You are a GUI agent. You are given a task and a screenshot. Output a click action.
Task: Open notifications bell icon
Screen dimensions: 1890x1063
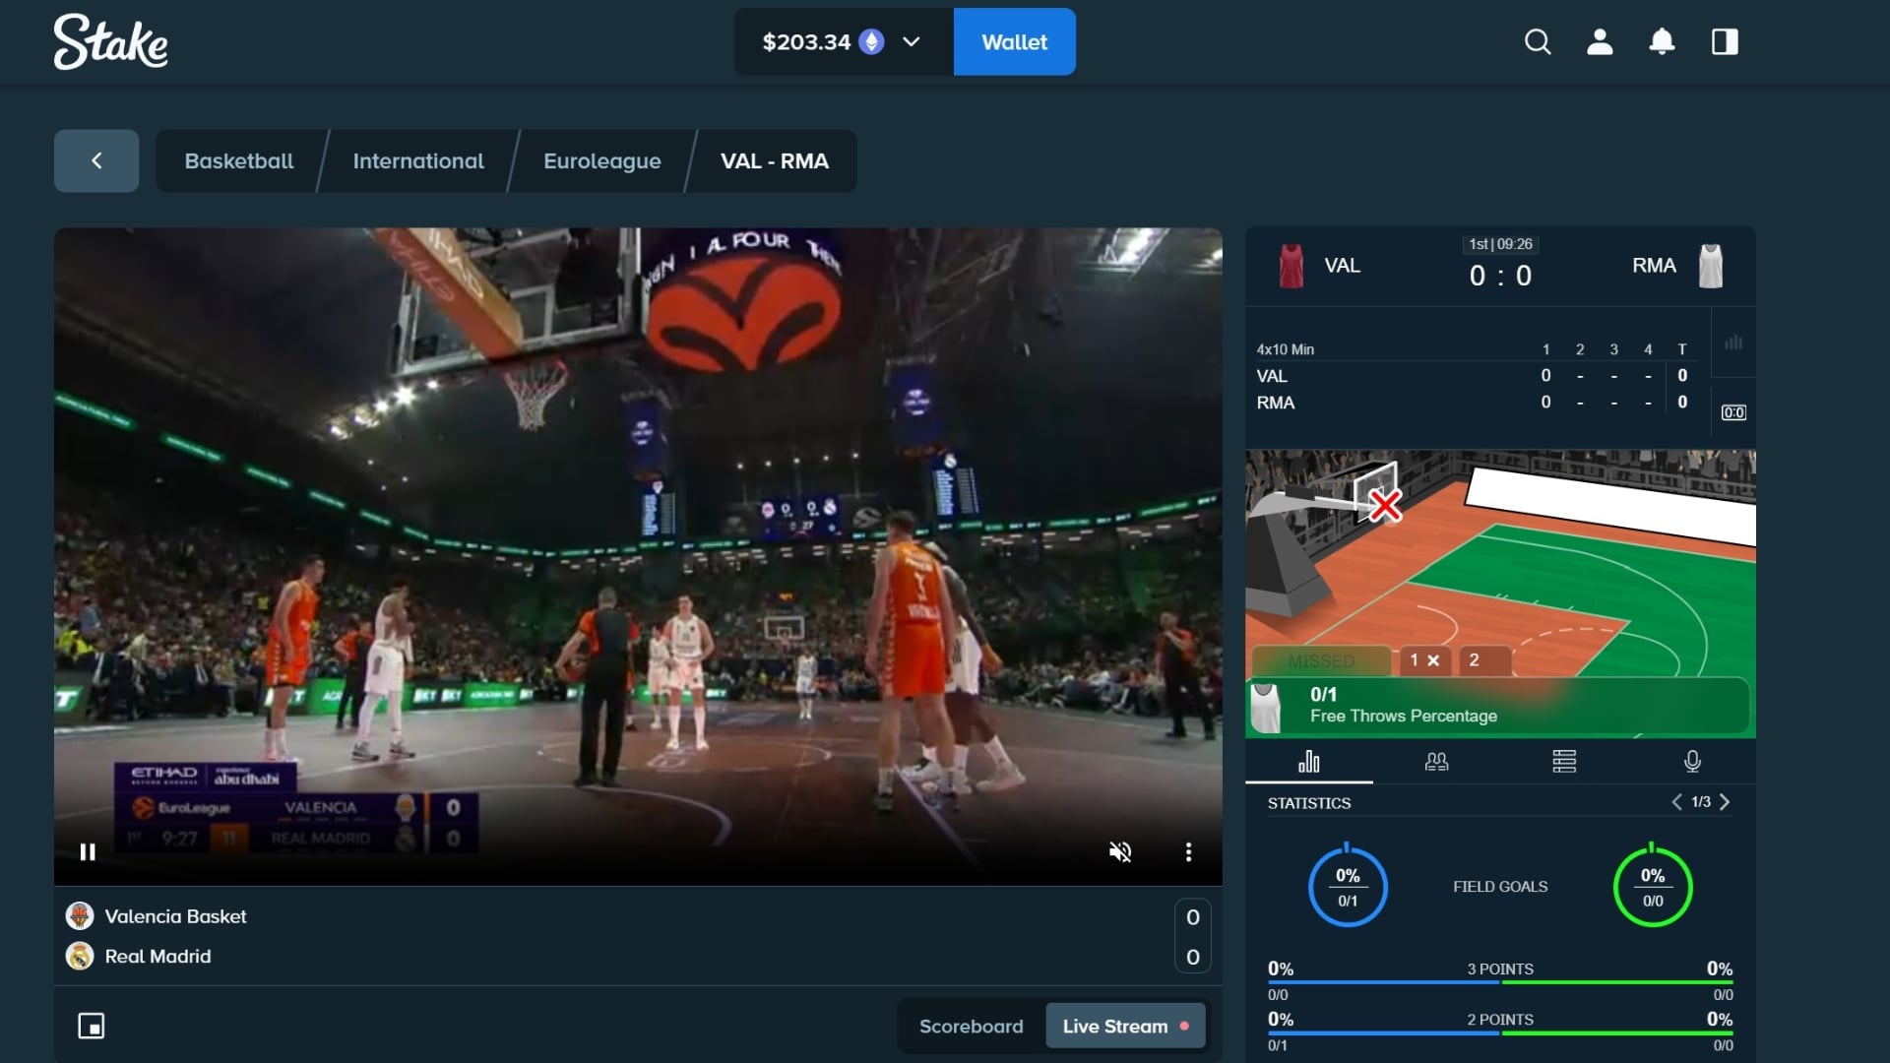click(x=1662, y=41)
